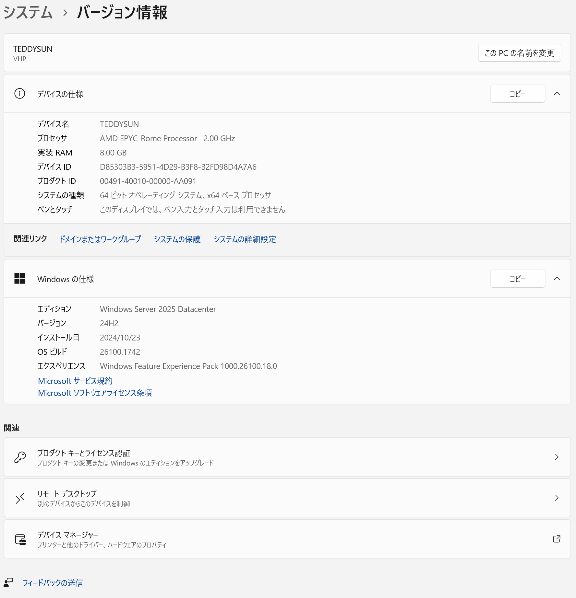Open フィードバックの送信 link
576x598 pixels.
53,583
